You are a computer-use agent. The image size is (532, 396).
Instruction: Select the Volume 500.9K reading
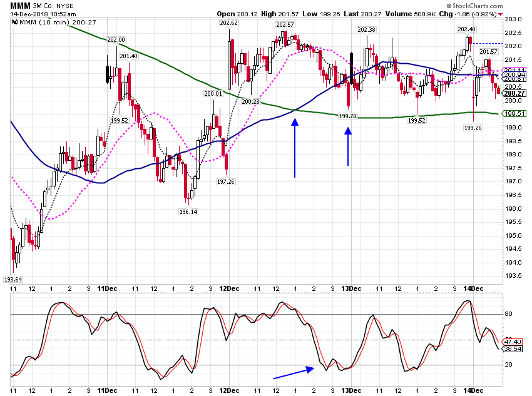tap(411, 14)
